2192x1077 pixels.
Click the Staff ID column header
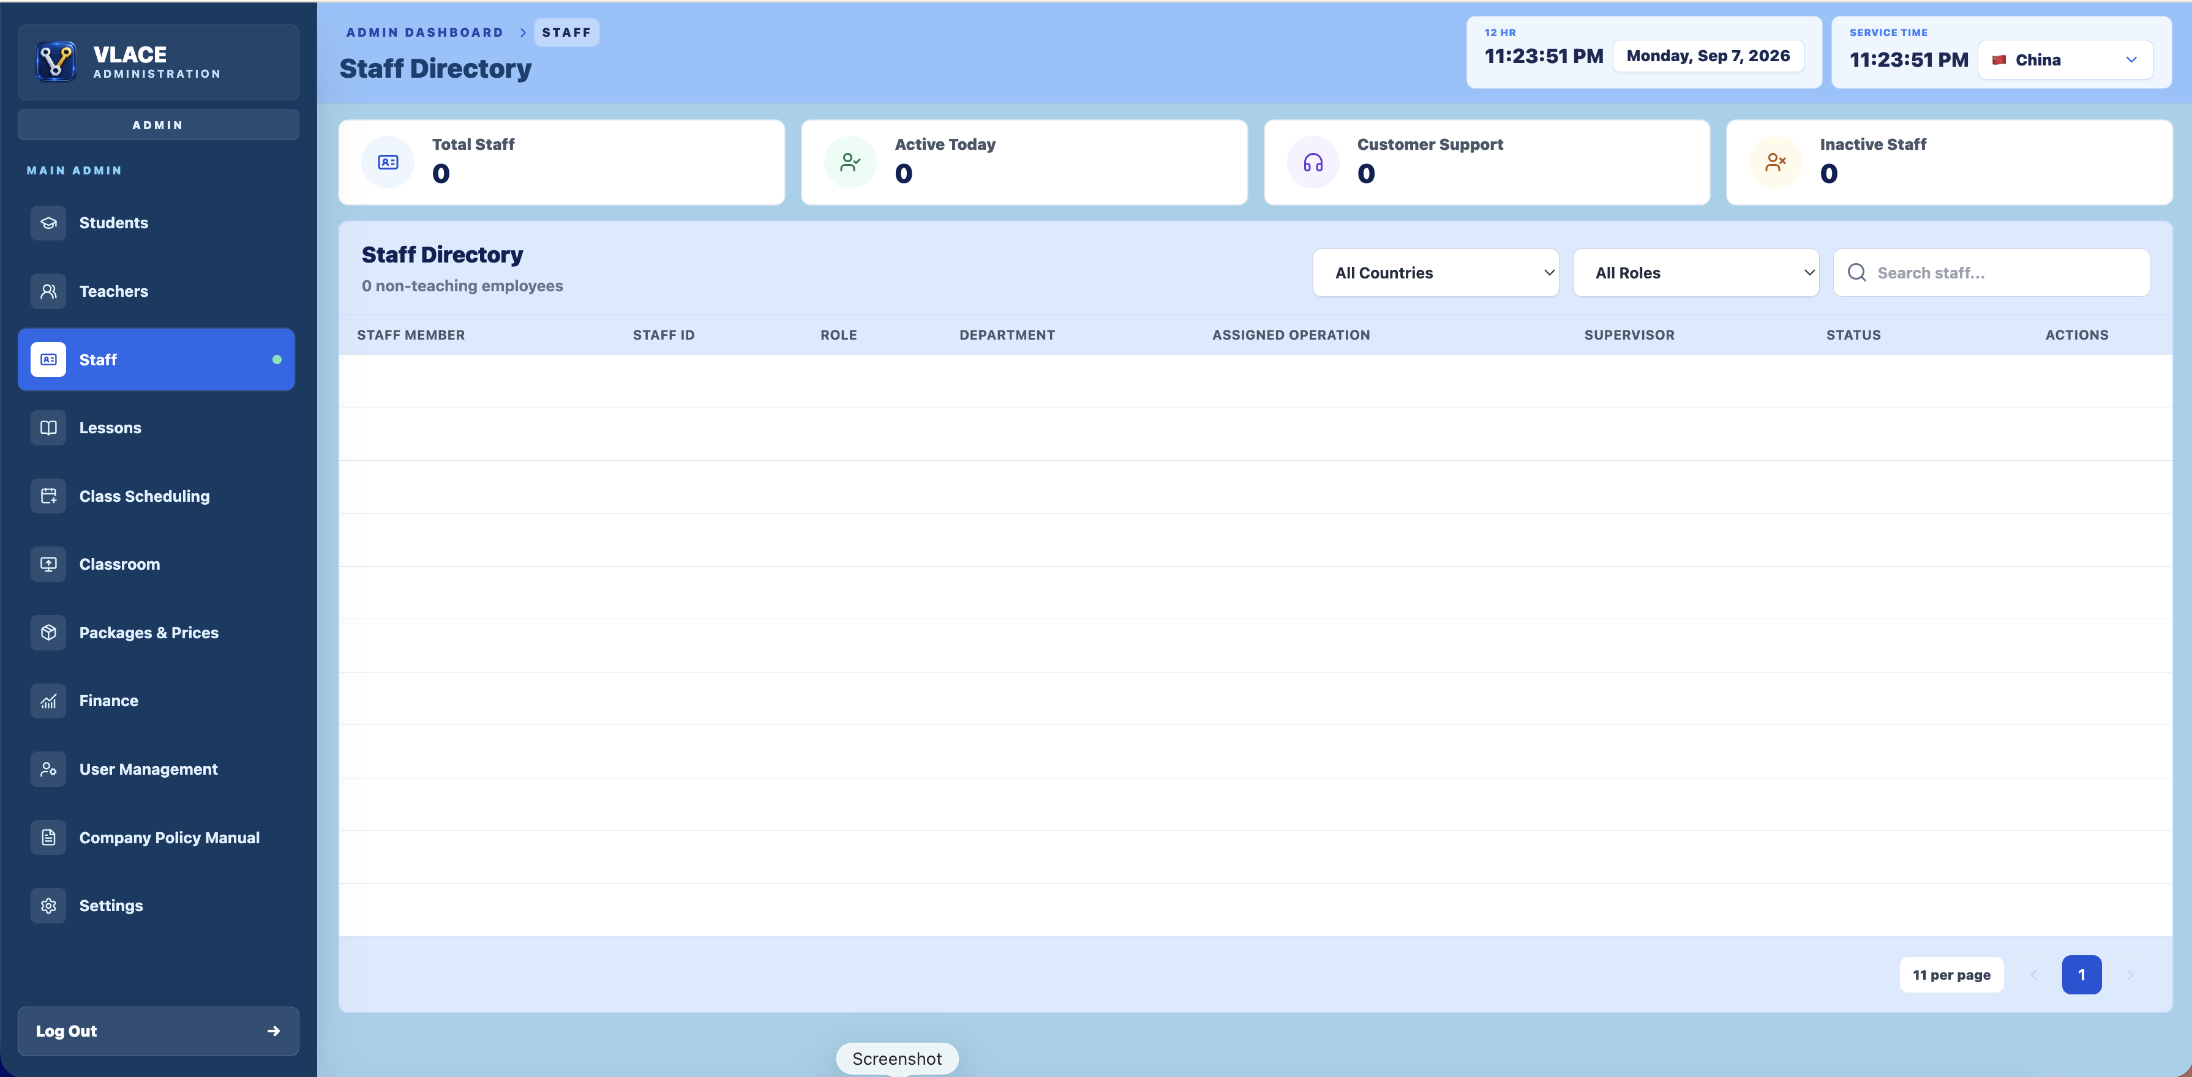(x=664, y=335)
